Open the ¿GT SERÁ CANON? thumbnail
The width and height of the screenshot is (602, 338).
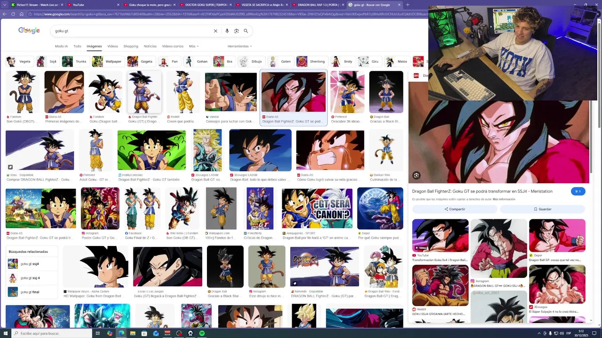click(317, 208)
